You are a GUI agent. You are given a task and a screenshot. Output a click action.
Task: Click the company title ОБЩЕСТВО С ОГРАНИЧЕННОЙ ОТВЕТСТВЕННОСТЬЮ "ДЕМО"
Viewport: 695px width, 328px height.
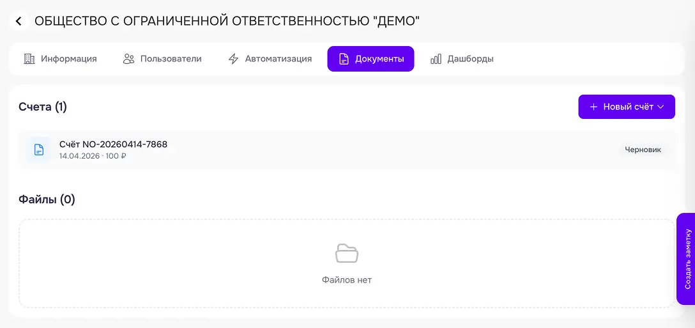pyautogui.click(x=227, y=21)
